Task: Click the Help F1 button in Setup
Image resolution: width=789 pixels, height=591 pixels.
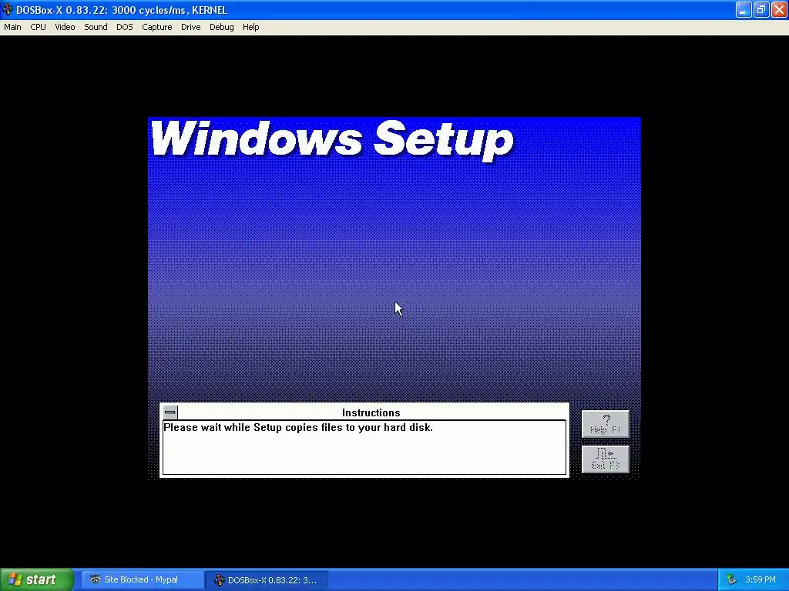Action: [x=606, y=424]
